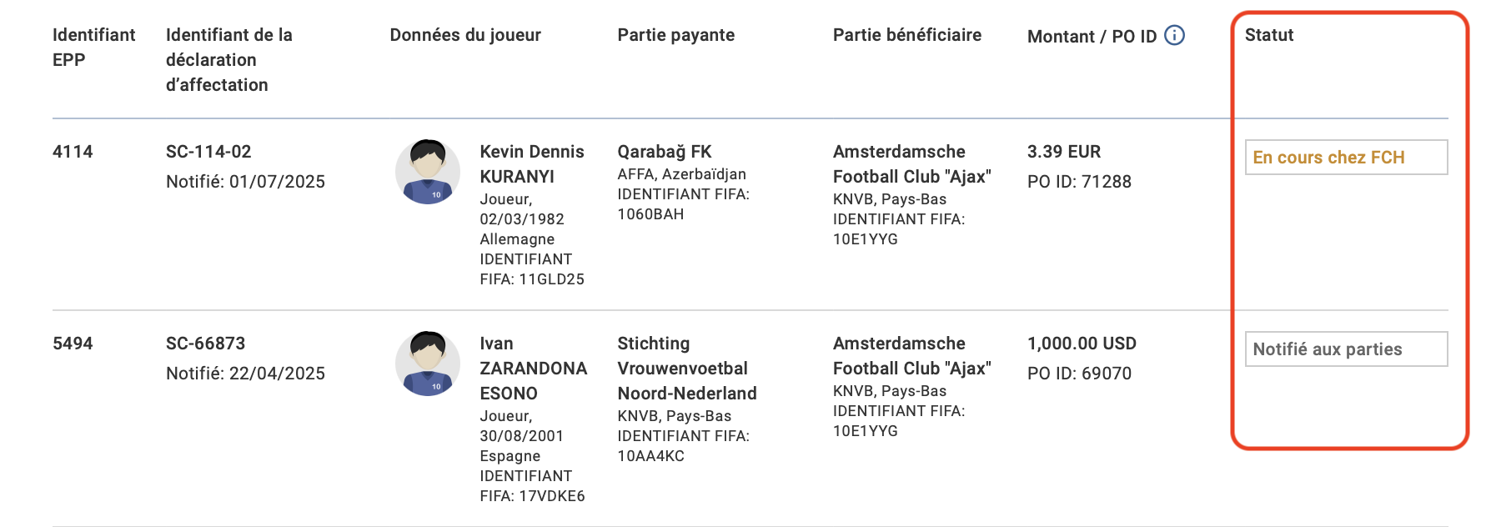Click Ajax beneficiary in second row

(911, 355)
